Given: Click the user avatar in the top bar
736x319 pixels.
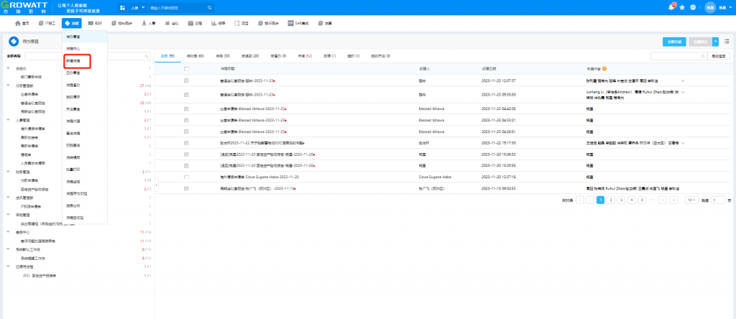Looking at the screenshot, I should 710,7.
